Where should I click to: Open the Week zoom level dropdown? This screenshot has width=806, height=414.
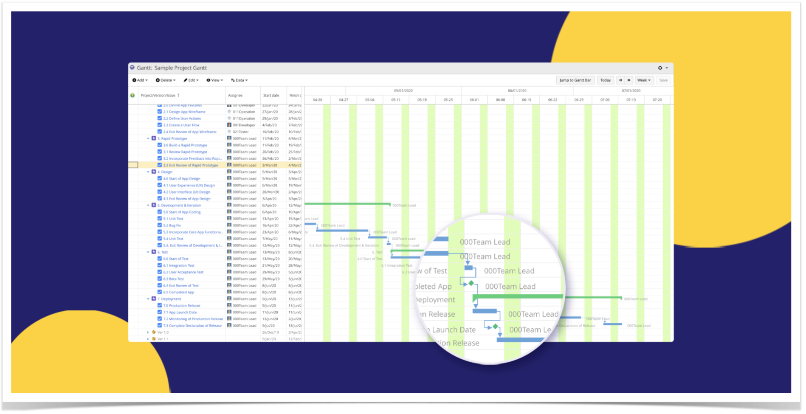coord(644,80)
